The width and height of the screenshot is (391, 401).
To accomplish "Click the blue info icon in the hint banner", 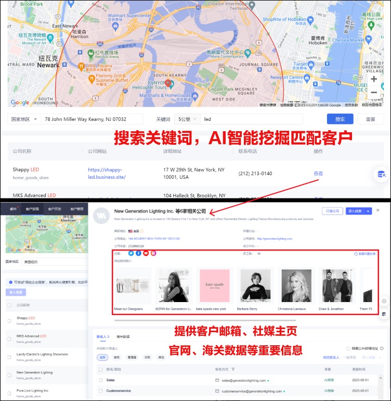I will (10, 282).
